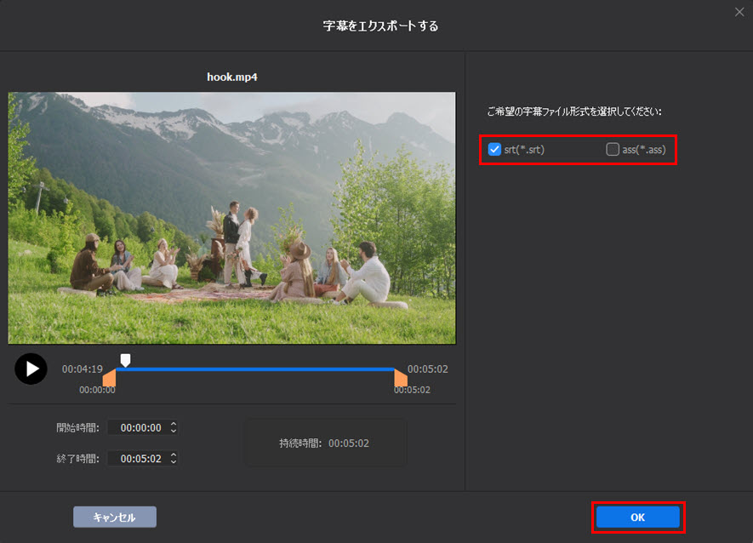Decrease the 終了時間 with down arrow
The image size is (753, 543).
pos(174,462)
